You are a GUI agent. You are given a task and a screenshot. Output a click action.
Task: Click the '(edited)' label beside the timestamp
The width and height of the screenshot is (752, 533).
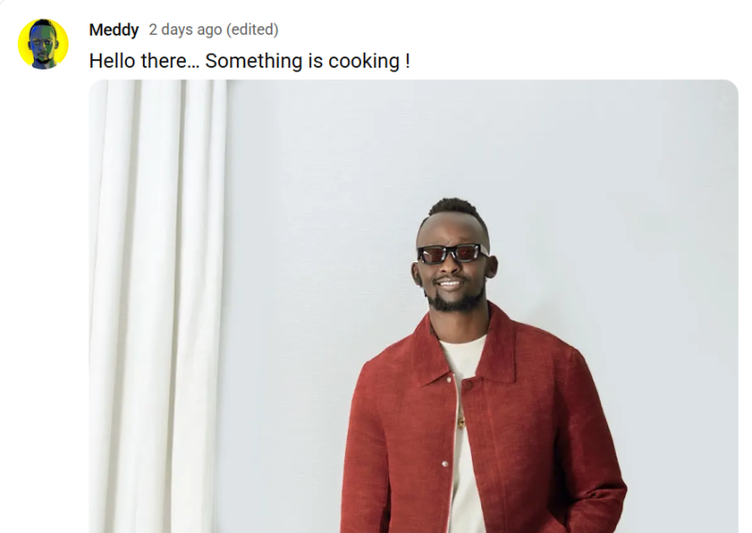[x=252, y=30]
